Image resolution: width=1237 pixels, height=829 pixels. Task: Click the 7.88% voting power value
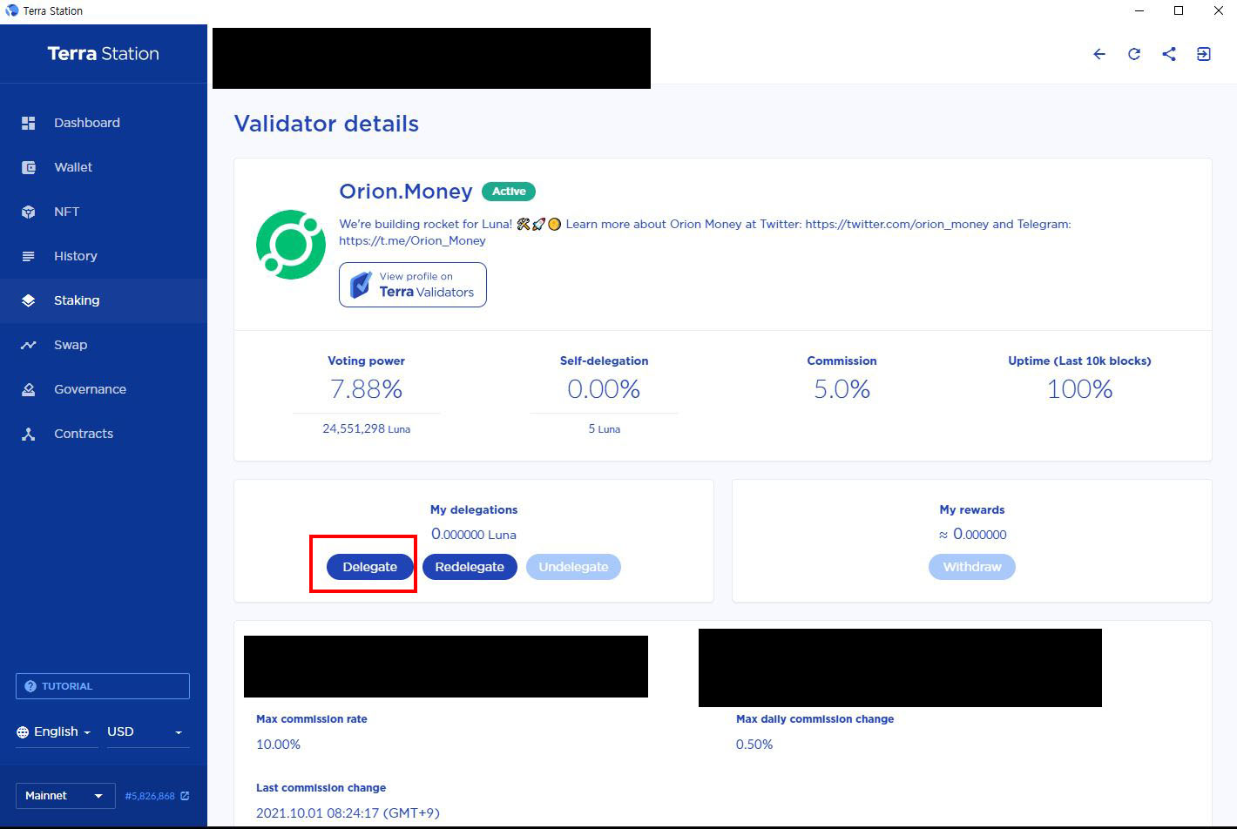click(367, 389)
